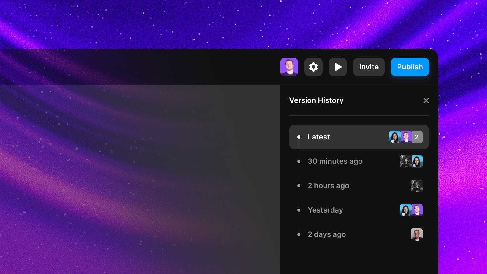
Task: Click the purple-background avatar in Latest row
Action: coord(406,137)
